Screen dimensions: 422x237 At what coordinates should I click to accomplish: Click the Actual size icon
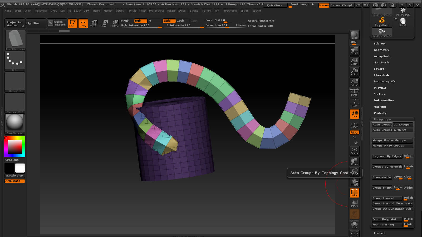pyautogui.click(x=354, y=72)
